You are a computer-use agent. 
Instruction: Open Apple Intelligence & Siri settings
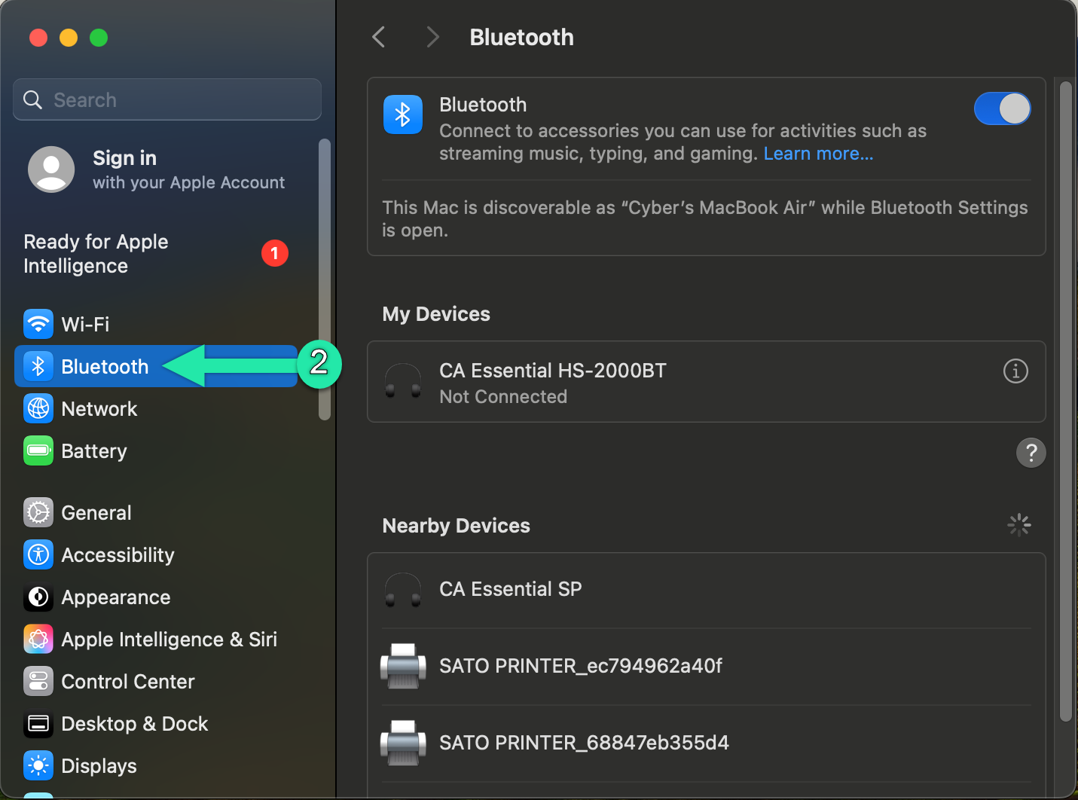coord(156,640)
